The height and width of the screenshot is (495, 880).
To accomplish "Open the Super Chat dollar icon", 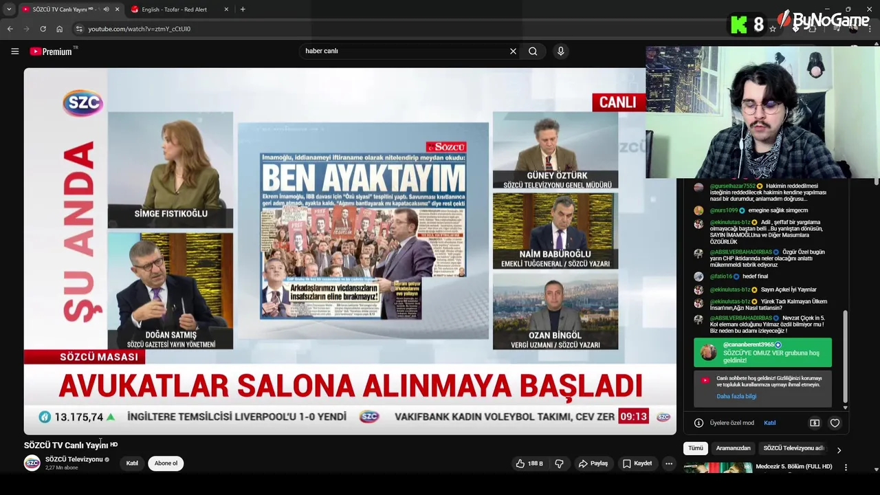I will pos(815,423).
